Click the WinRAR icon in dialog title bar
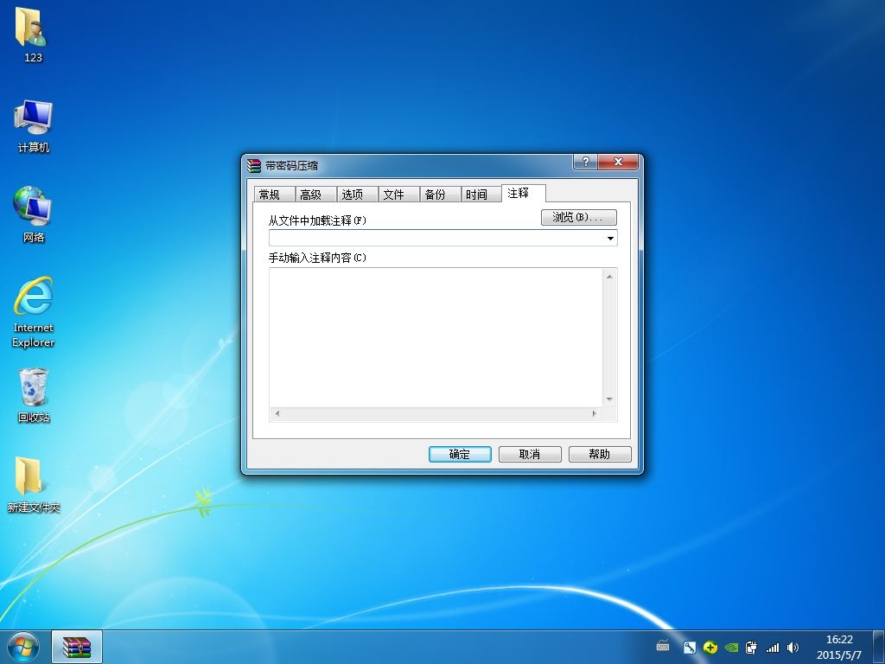The height and width of the screenshot is (664, 885). [x=254, y=165]
